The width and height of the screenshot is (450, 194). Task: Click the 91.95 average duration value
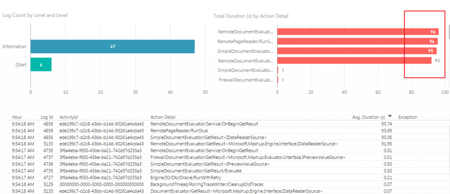(x=386, y=144)
